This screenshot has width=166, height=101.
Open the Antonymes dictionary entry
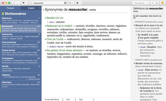[21, 36]
